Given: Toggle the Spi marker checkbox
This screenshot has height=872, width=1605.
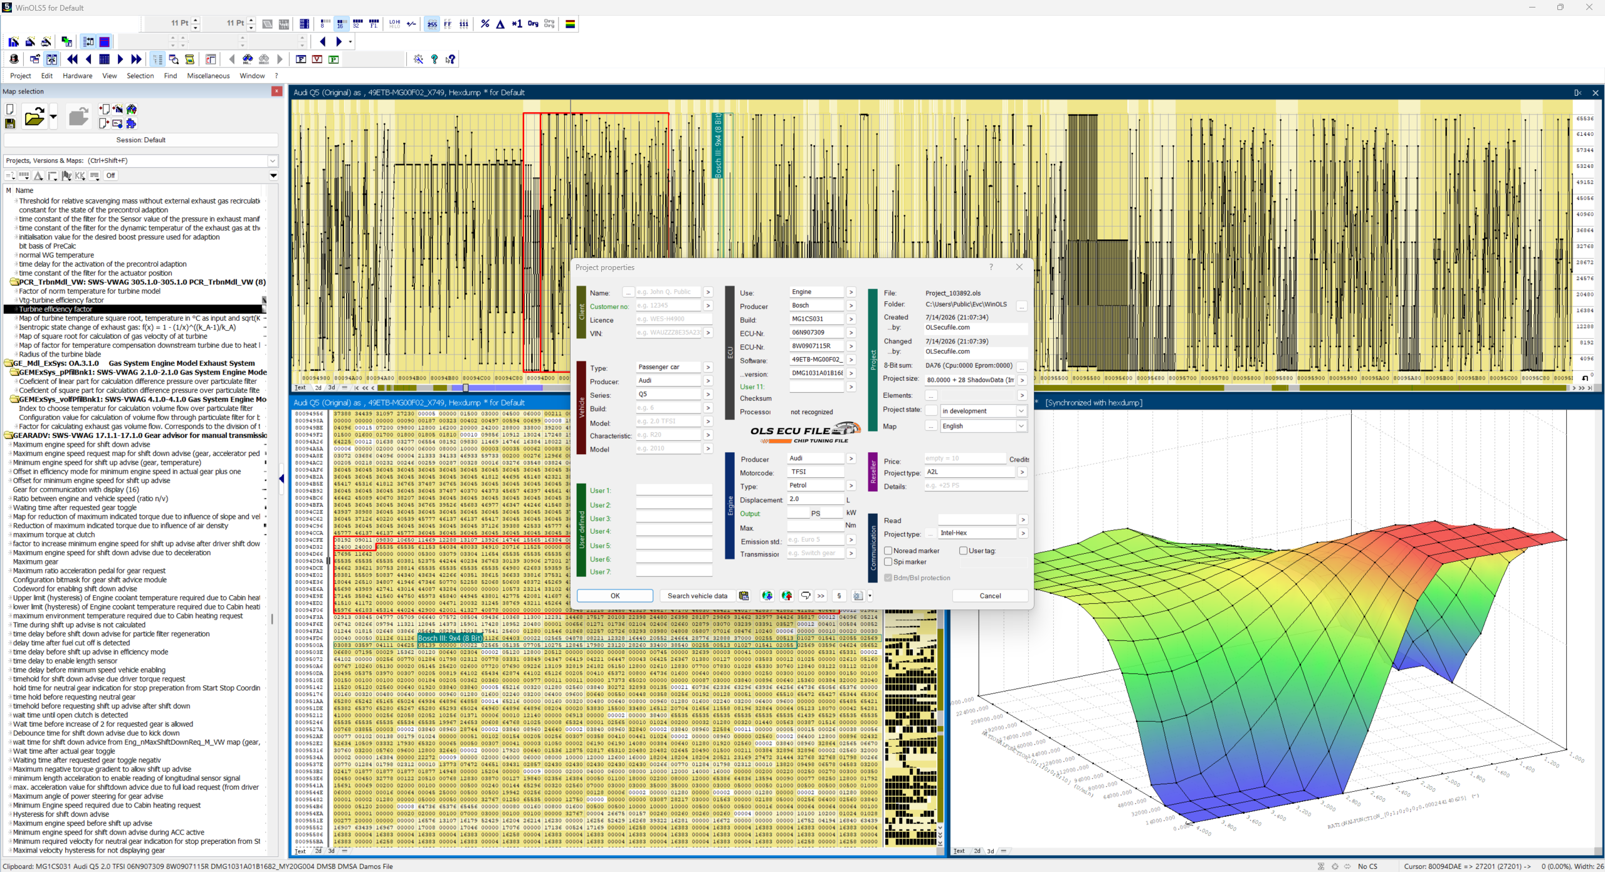Looking at the screenshot, I should click(888, 562).
